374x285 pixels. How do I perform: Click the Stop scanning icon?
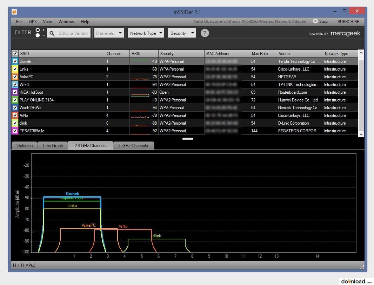[315, 21]
